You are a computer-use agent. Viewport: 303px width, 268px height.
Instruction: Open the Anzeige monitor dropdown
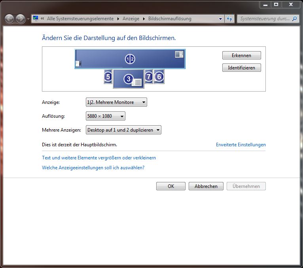click(x=116, y=102)
